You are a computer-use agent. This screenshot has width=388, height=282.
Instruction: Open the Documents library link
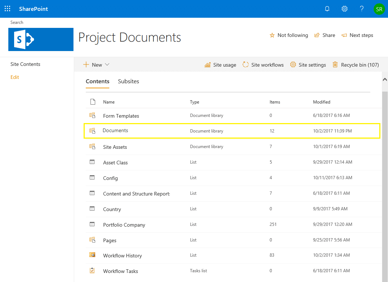(x=115, y=130)
